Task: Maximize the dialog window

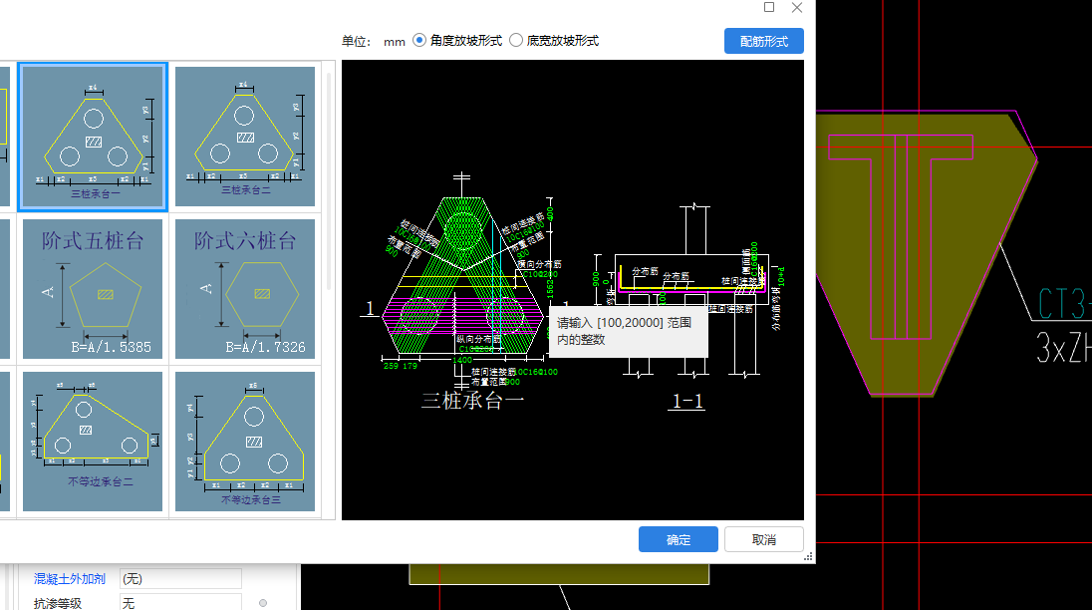Action: tap(769, 7)
